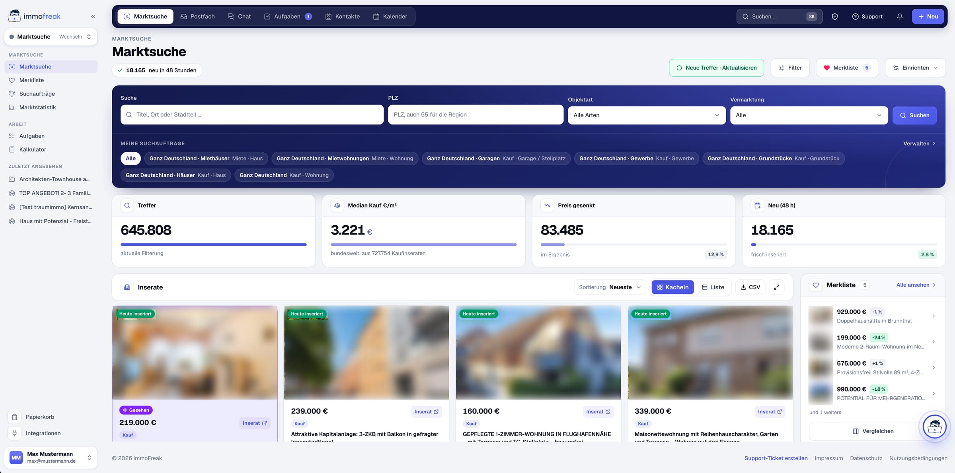This screenshot has height=473, width=955.
Task: Open the 160.000 € Inserat external link
Action: pyautogui.click(x=598, y=412)
